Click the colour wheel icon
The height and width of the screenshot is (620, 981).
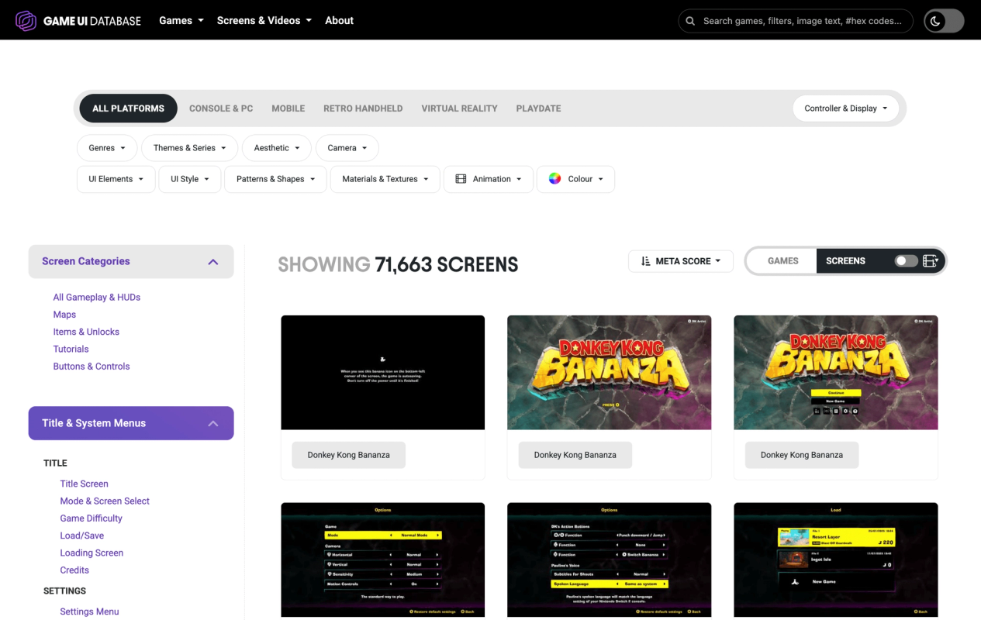pos(554,179)
